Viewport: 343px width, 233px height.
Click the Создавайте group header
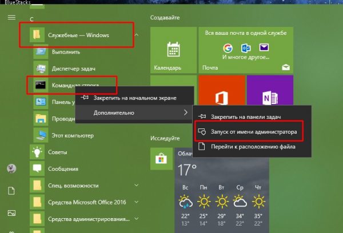(x=165, y=18)
